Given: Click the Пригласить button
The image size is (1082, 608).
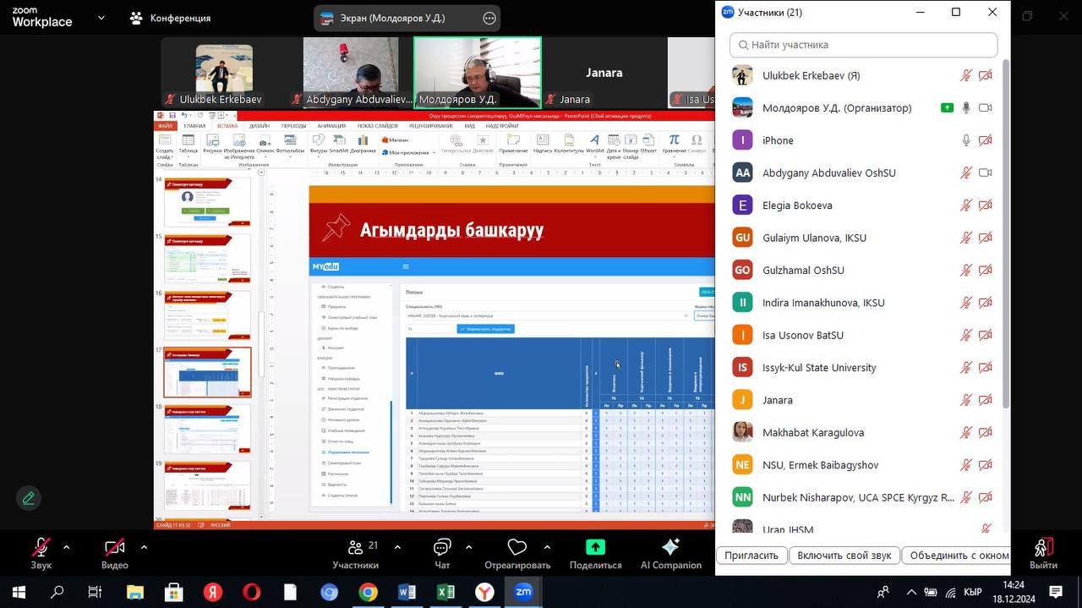Looking at the screenshot, I should [x=751, y=556].
